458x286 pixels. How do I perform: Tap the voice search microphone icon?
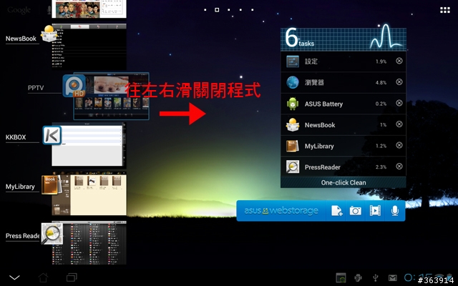point(49,10)
